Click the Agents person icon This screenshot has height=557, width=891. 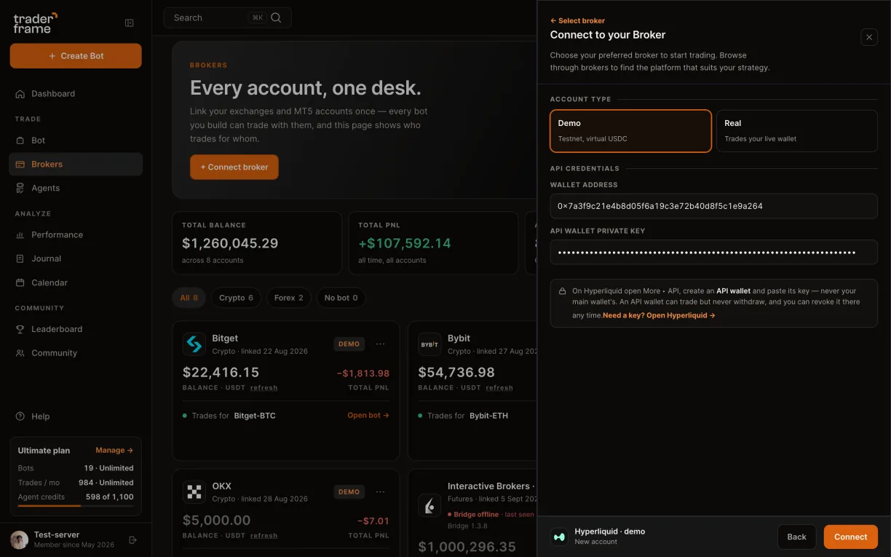tap(20, 188)
